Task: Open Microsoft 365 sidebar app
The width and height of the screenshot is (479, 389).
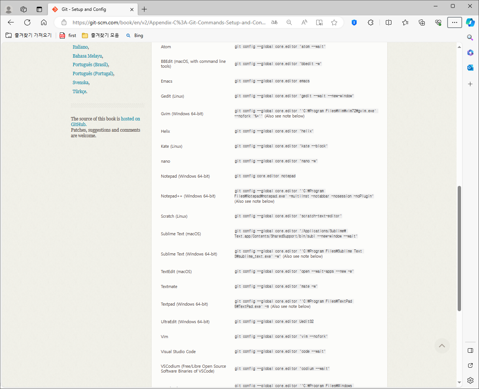Action: pyautogui.click(x=470, y=52)
